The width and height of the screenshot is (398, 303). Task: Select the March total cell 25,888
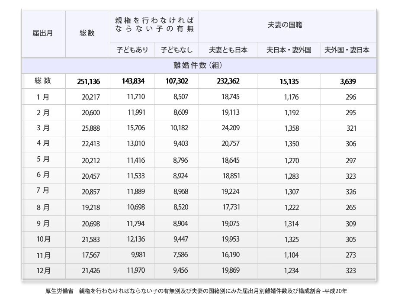90,129
